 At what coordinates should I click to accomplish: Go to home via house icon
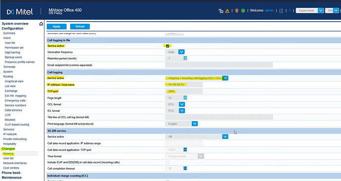pyautogui.click(x=41, y=24)
